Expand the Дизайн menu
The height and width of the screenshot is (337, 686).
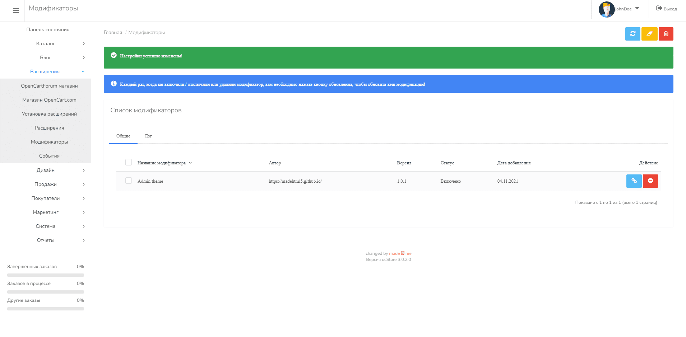(x=46, y=170)
